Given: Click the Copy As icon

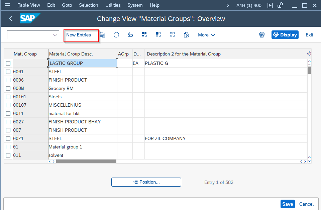Looking at the screenshot, I should point(102,35).
